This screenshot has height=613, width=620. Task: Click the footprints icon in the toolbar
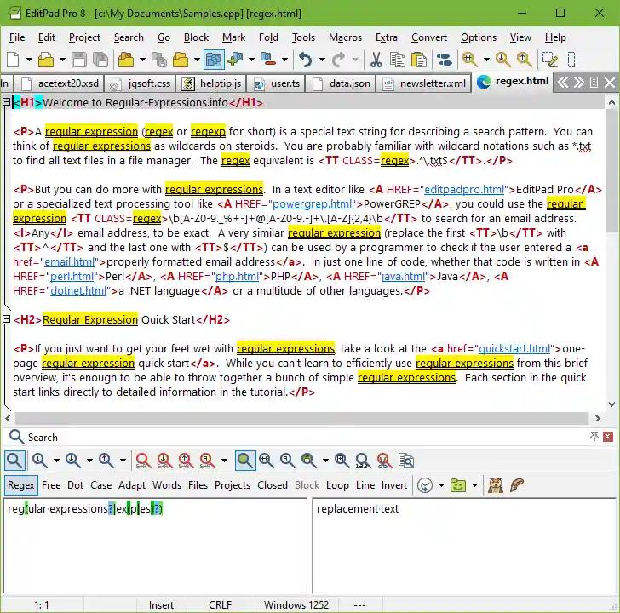click(445, 60)
